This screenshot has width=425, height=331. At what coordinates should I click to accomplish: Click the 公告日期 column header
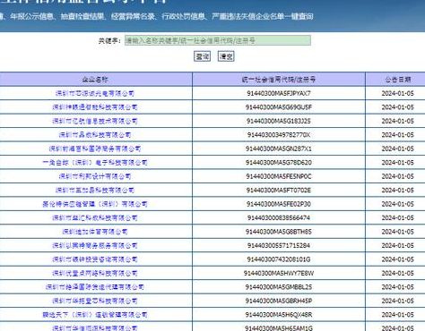397,80
